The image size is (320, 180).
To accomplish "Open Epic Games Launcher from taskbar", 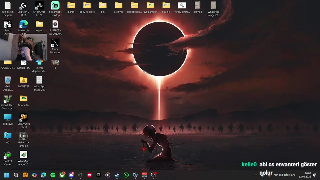I will [99, 175].
